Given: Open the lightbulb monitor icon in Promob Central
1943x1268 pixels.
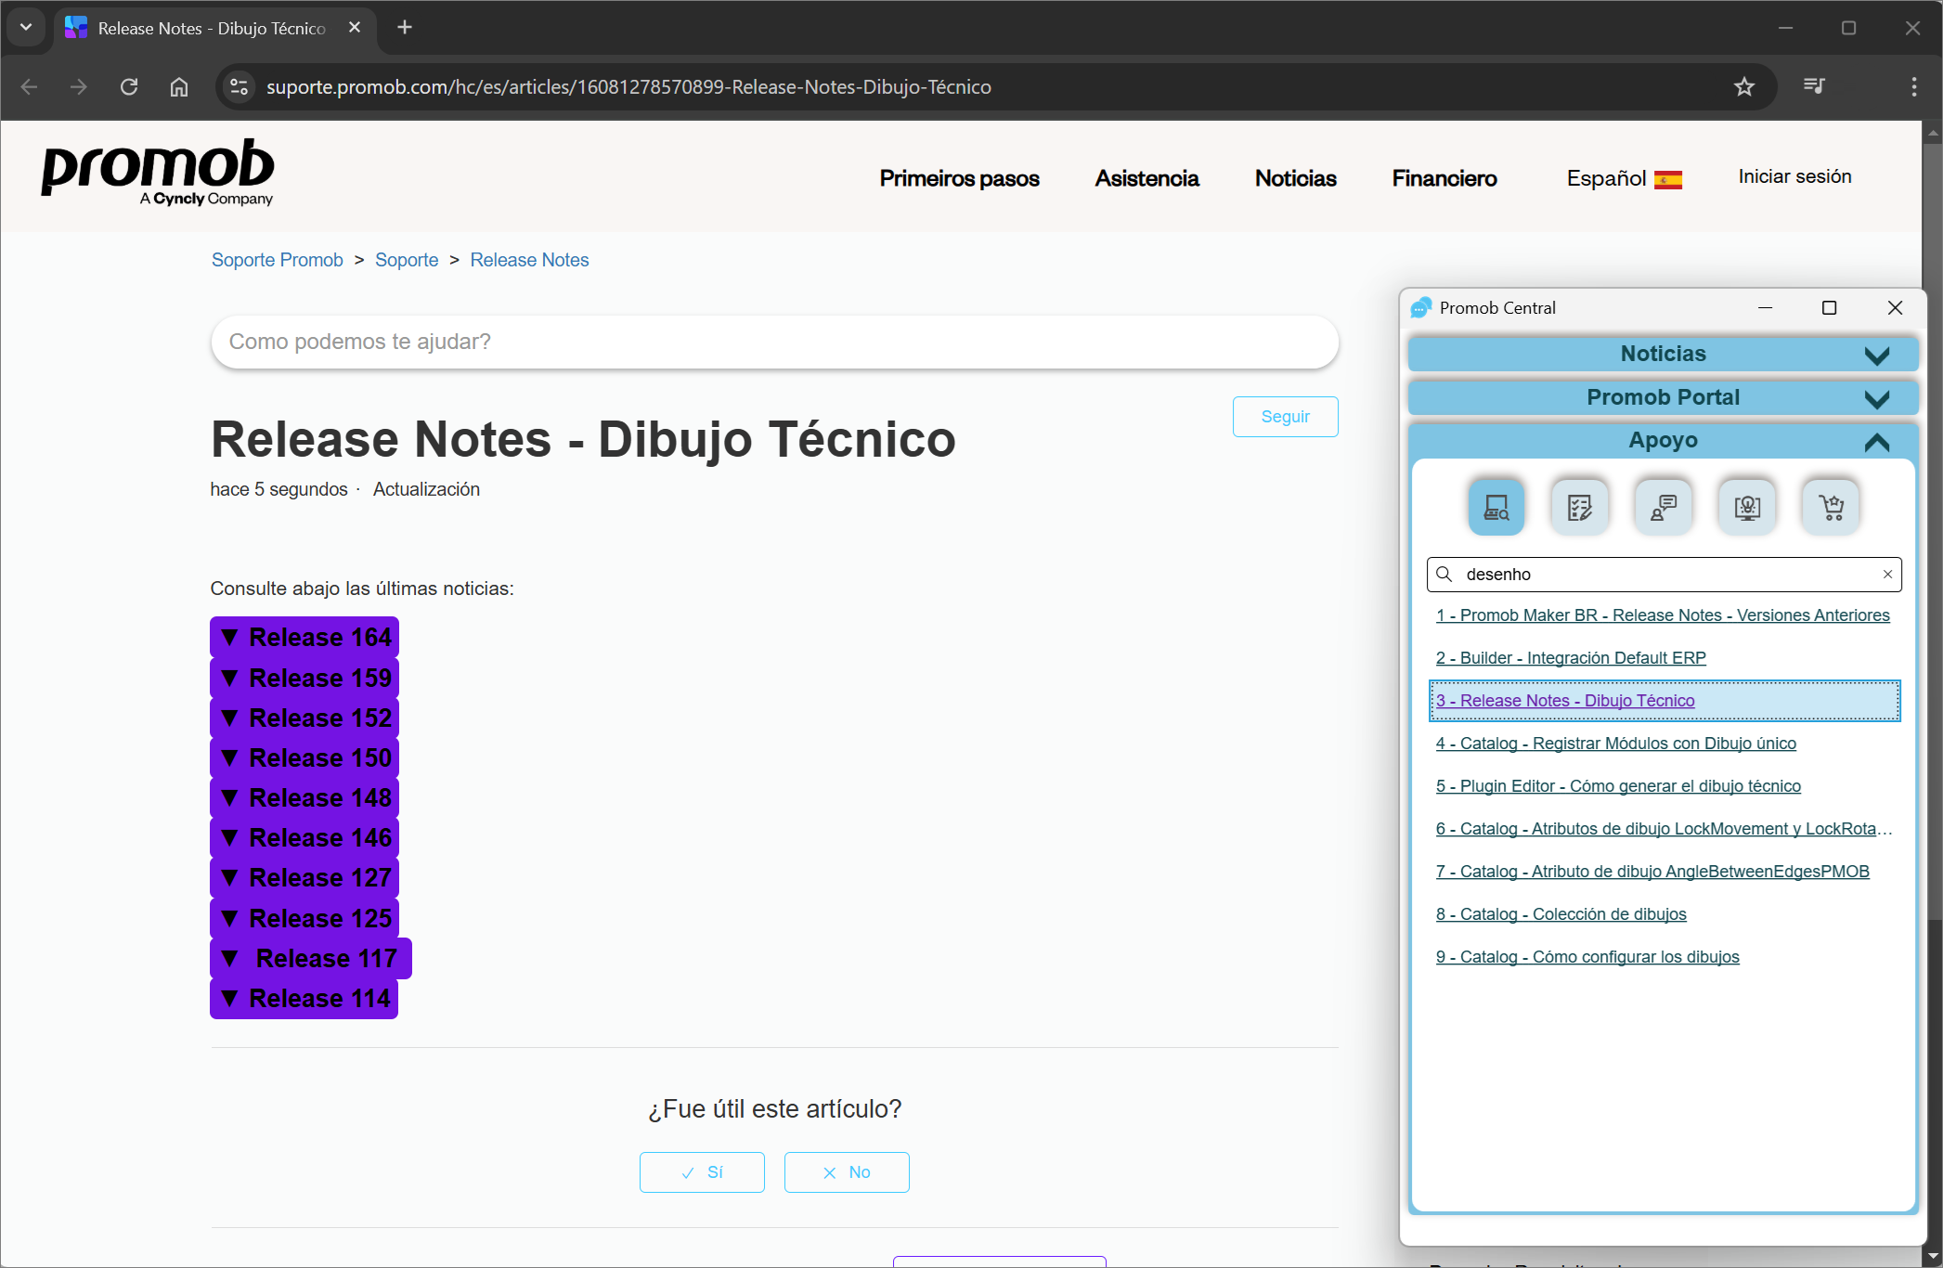Looking at the screenshot, I should pyautogui.click(x=1746, y=507).
